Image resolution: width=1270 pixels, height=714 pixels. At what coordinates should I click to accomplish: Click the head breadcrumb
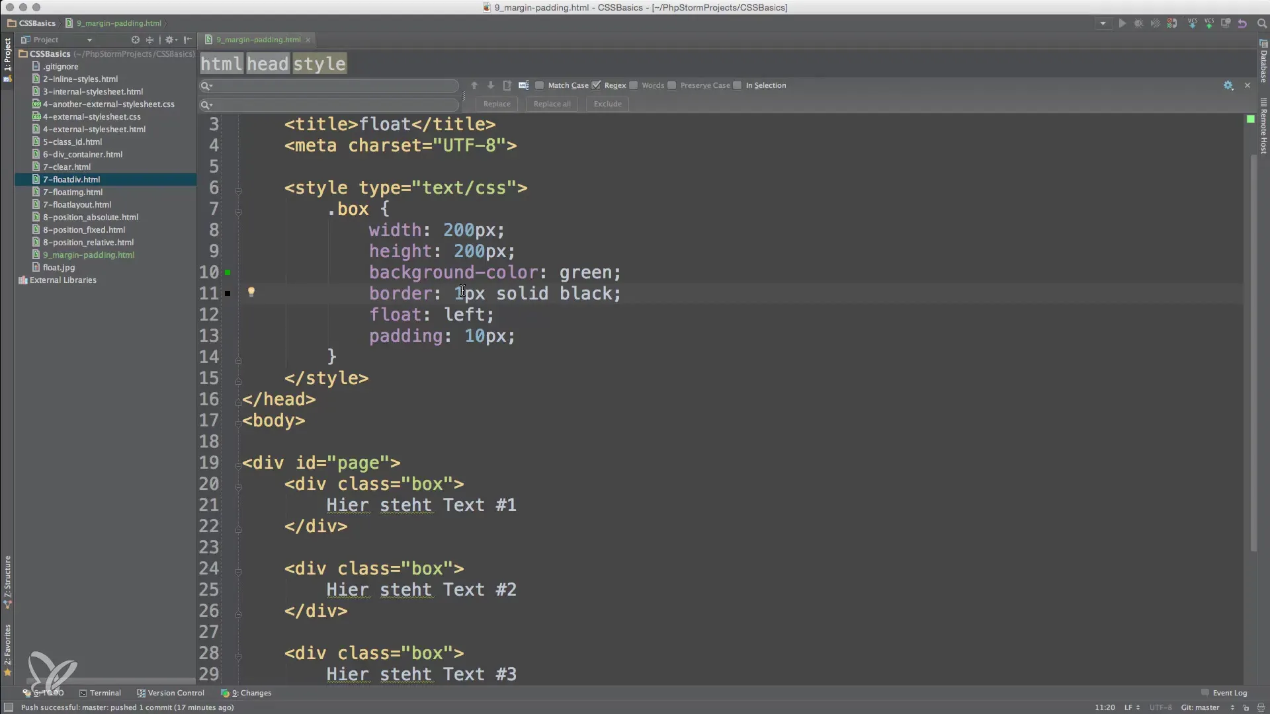[x=268, y=63]
